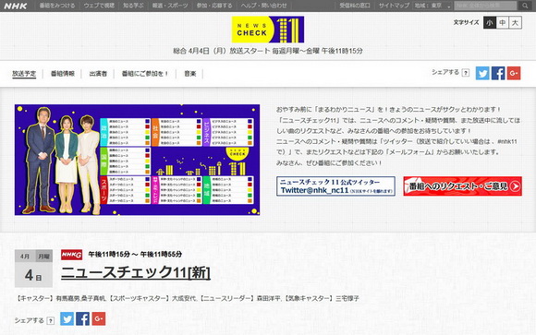
Task: Open 報道・スポーツ menu
Action: click(x=170, y=6)
